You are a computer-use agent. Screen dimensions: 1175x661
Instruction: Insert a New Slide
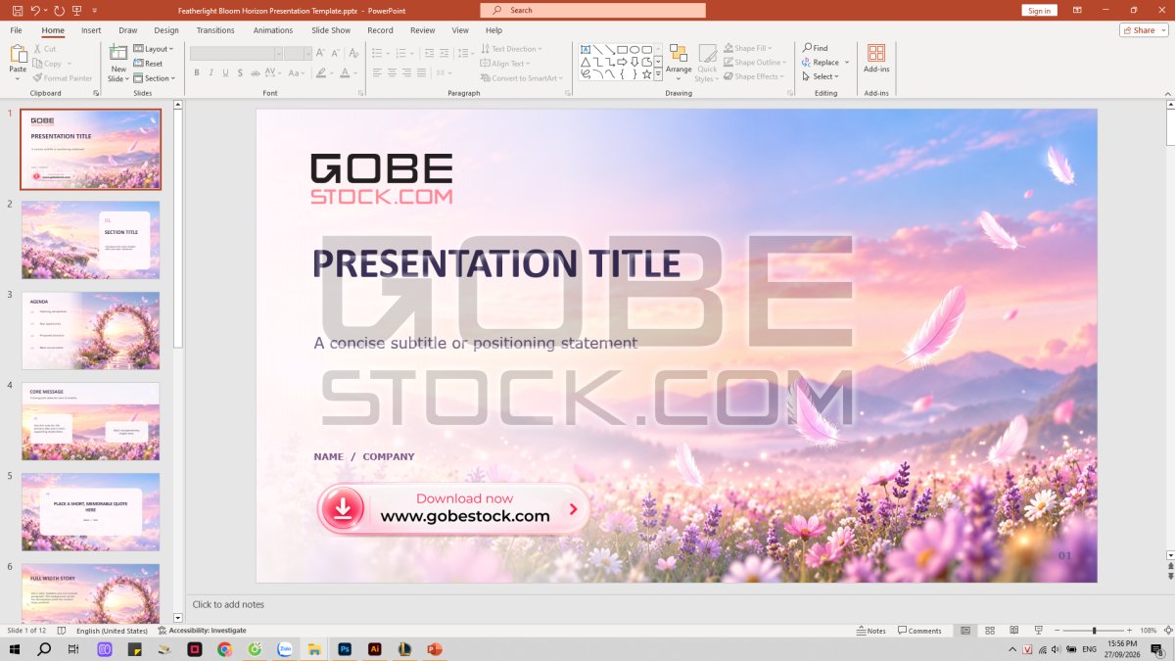click(x=118, y=64)
